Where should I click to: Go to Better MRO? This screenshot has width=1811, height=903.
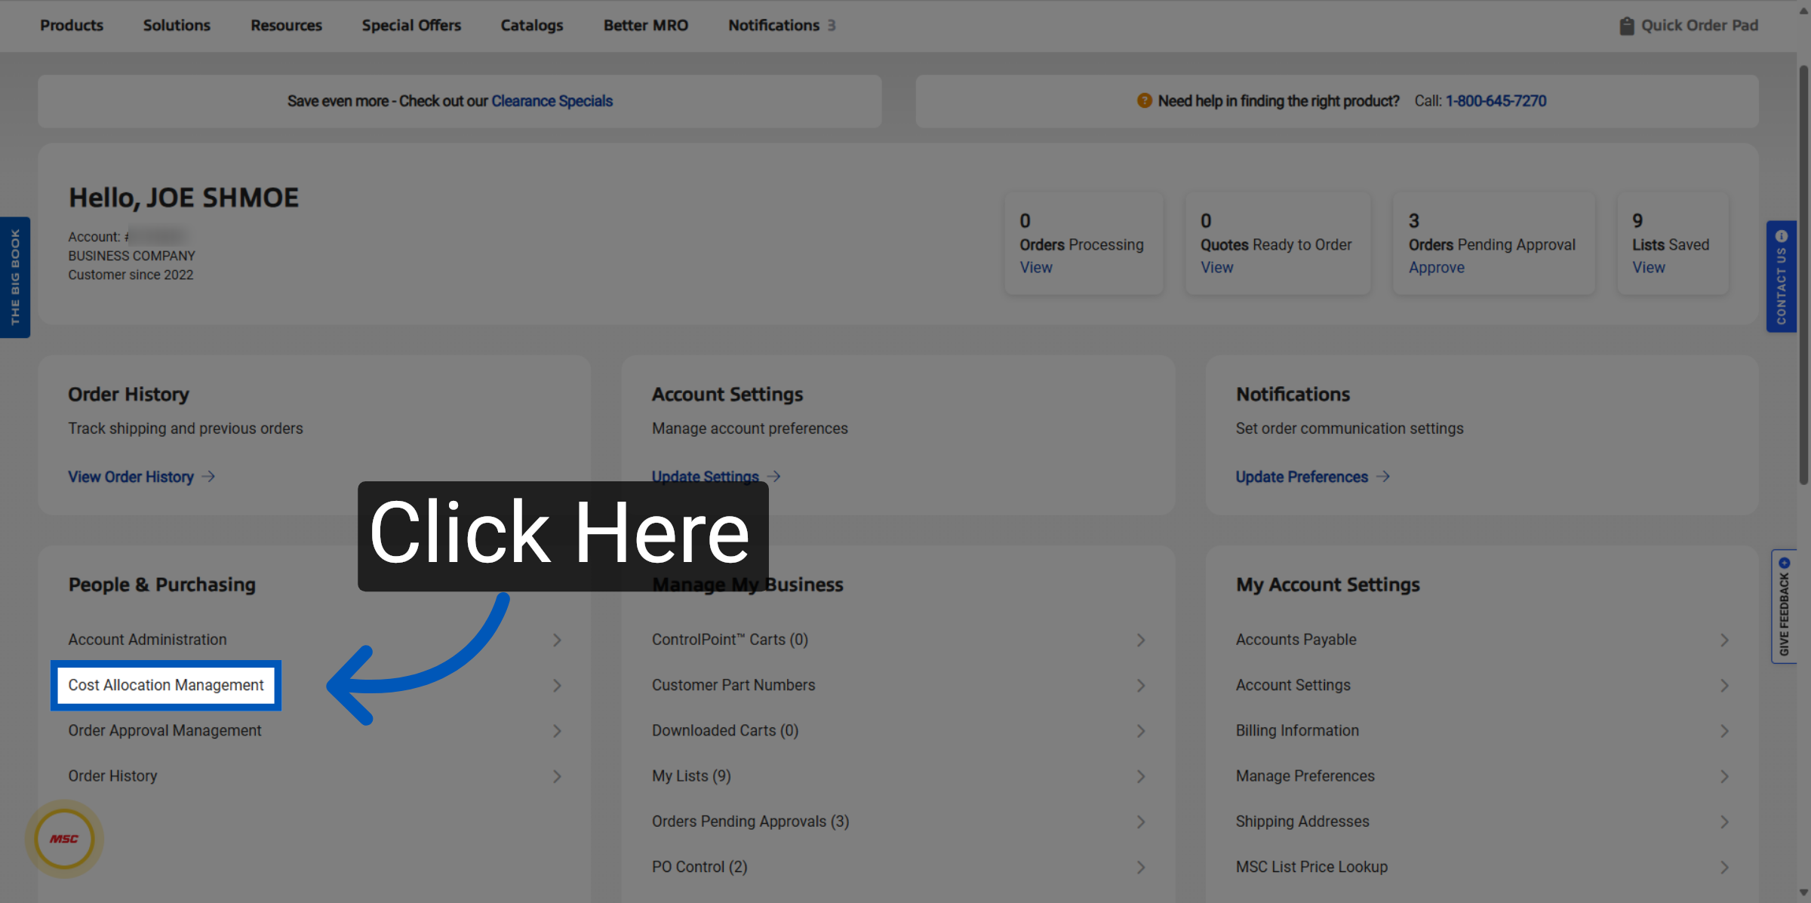[646, 25]
